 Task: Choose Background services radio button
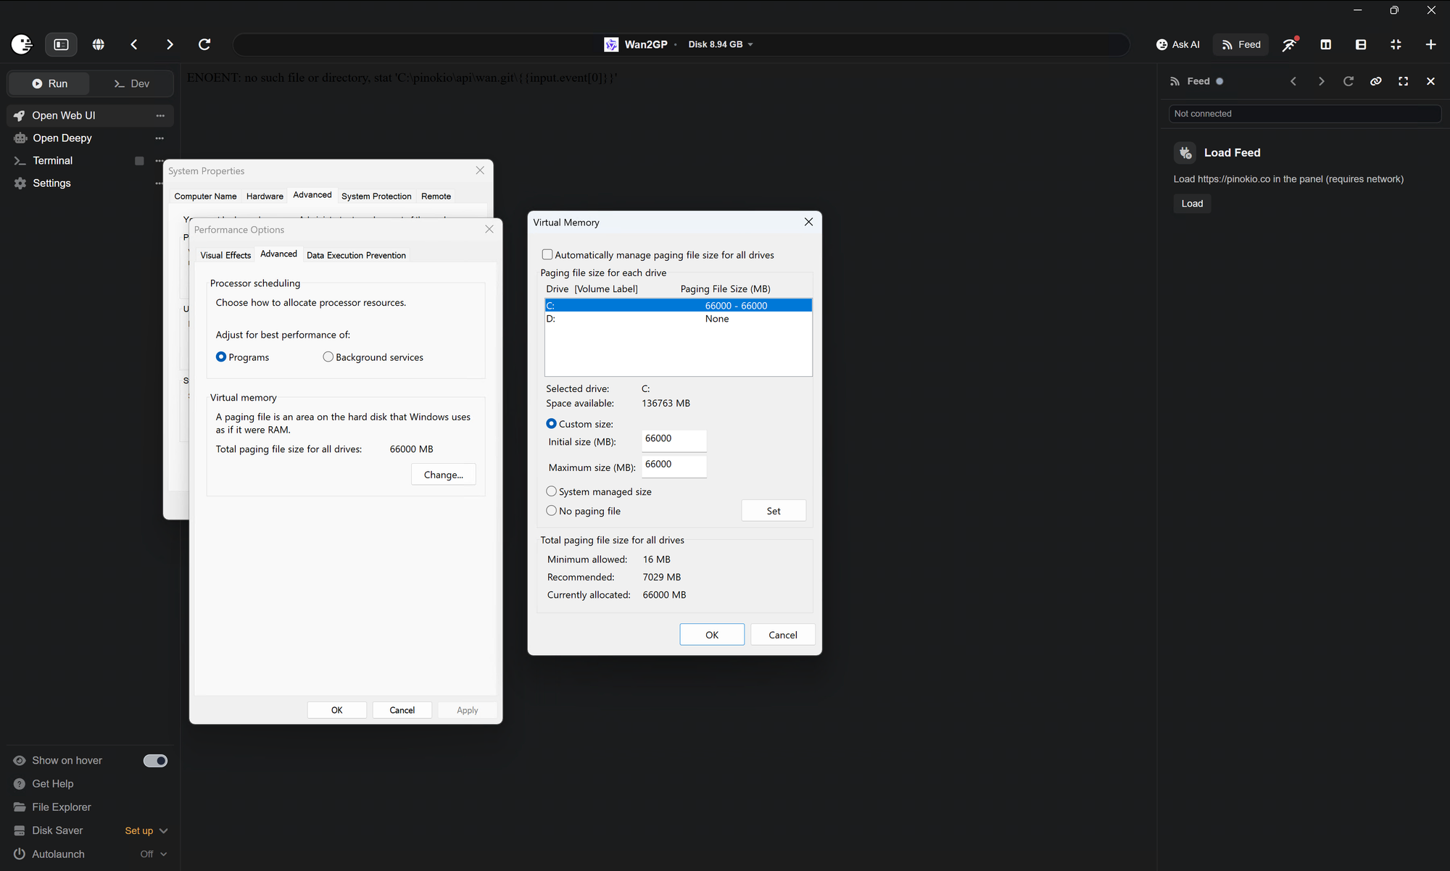[328, 357]
